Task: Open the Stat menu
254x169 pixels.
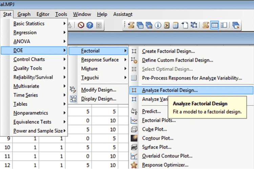Action: [x=7, y=14]
